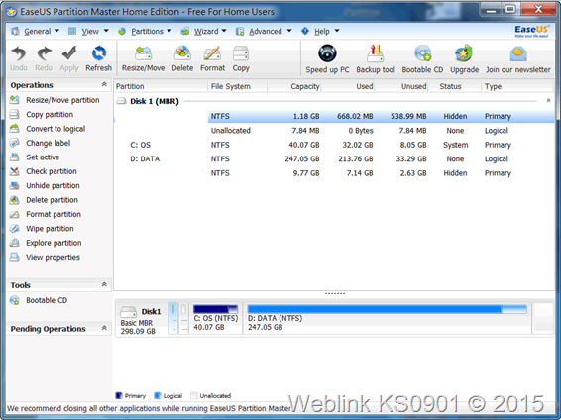Viewport: 561px width, 420px height.
Task: Click the Logical legend color swatch
Action: (x=157, y=395)
